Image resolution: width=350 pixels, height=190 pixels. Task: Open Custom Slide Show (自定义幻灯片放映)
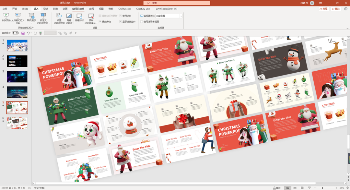point(43,18)
